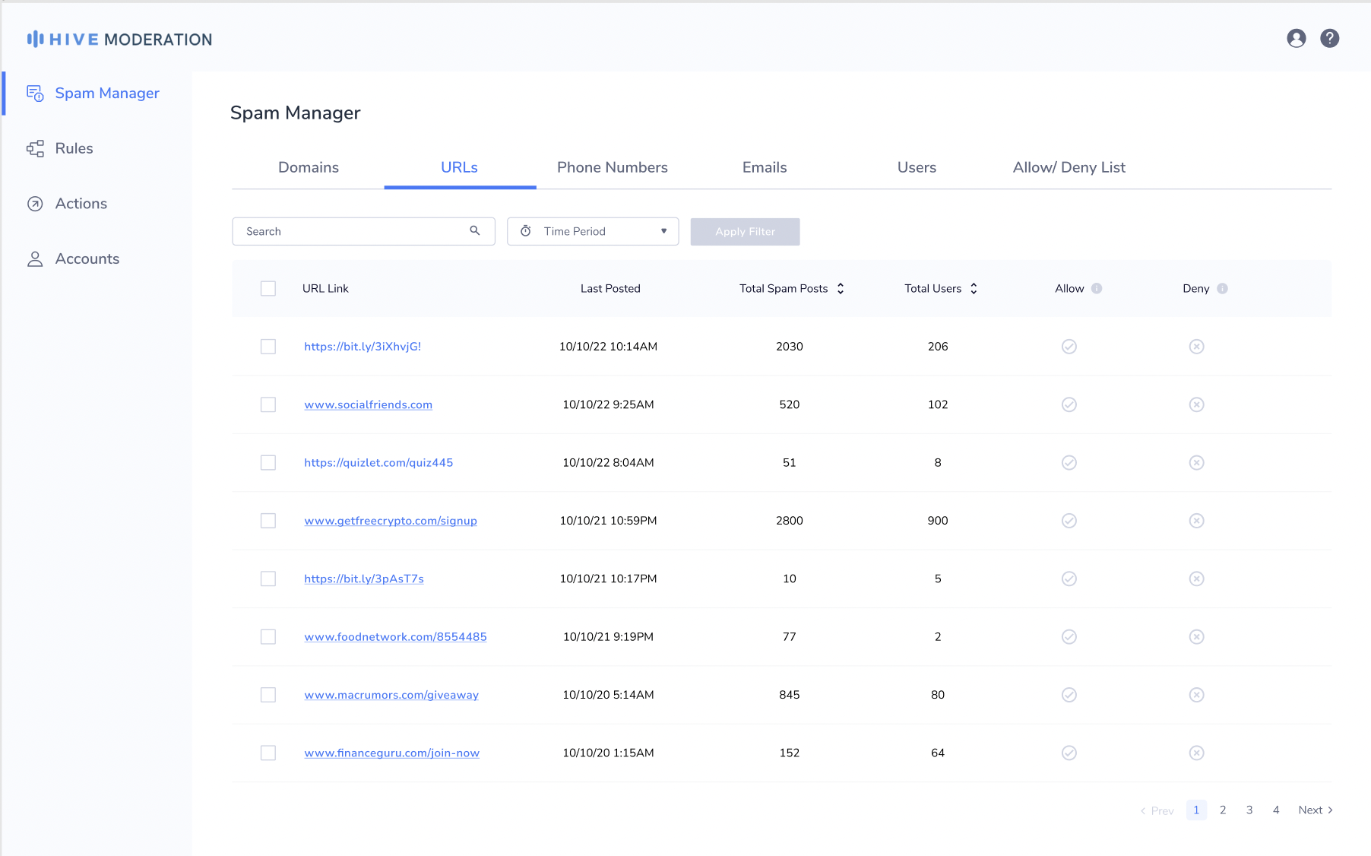Allow the www.macrumors.com/giveaway URL
This screenshot has width=1371, height=856.
click(x=1069, y=695)
